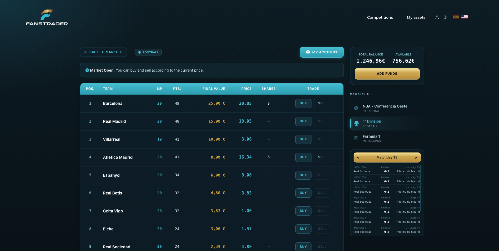Switch language with the Spanish flag
Viewport: 499px width, 251px height.
[456, 17]
